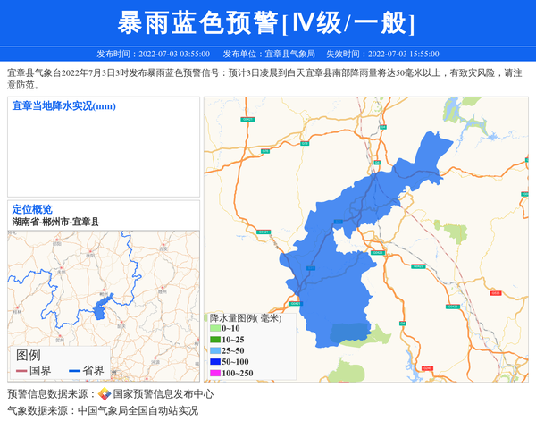Image resolution: width=536 pixels, height=421 pixels.
Task: Click the 中国气象局全国自动站实况 source text
Action: point(138,411)
